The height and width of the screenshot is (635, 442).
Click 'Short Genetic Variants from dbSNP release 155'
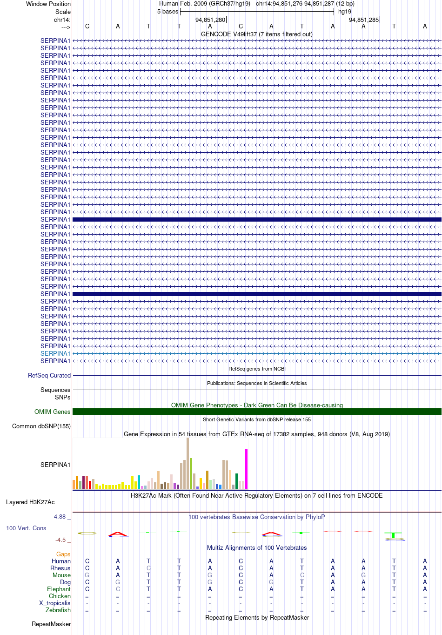[x=257, y=419]
